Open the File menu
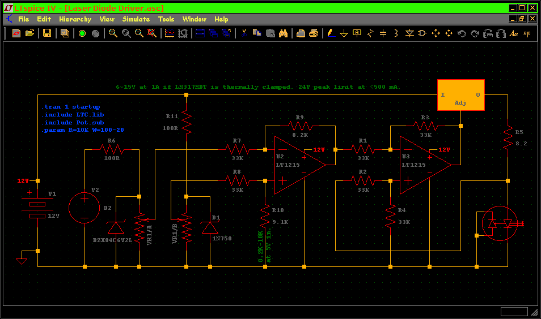Image resolution: width=541 pixels, height=319 pixels. click(x=23, y=19)
